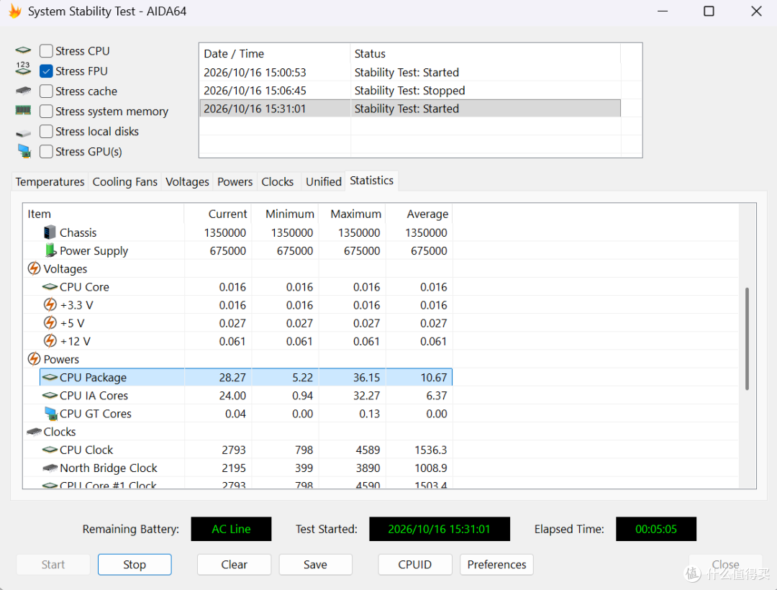Click the Powers group lightning icon
This screenshot has height=590, width=777.
[34, 358]
